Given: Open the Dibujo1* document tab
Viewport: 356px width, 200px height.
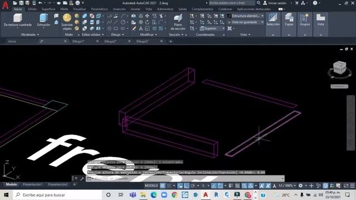Looking at the screenshot, I should pos(78,42).
